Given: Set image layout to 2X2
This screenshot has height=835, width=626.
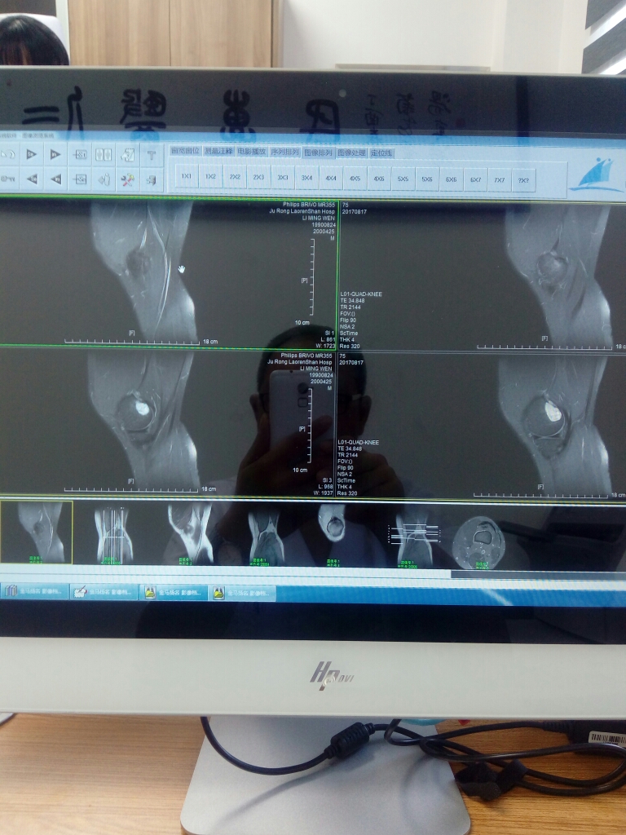Looking at the screenshot, I should [235, 177].
